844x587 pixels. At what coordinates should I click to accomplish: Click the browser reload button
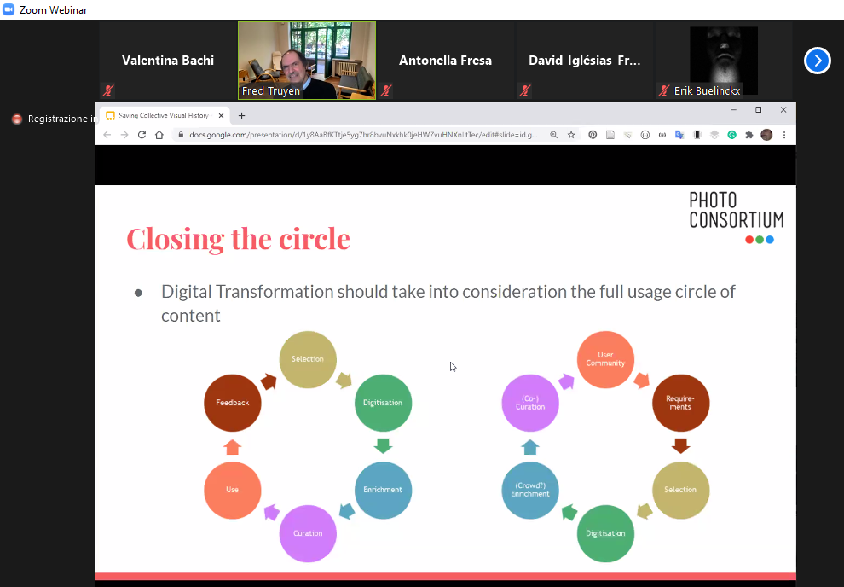(x=142, y=135)
